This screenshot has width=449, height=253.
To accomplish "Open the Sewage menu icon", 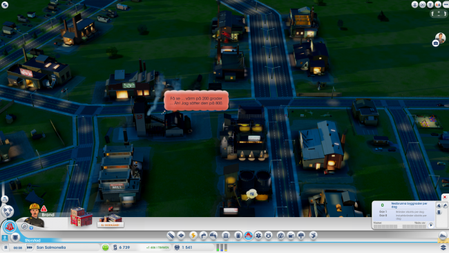I will click(x=213, y=236).
